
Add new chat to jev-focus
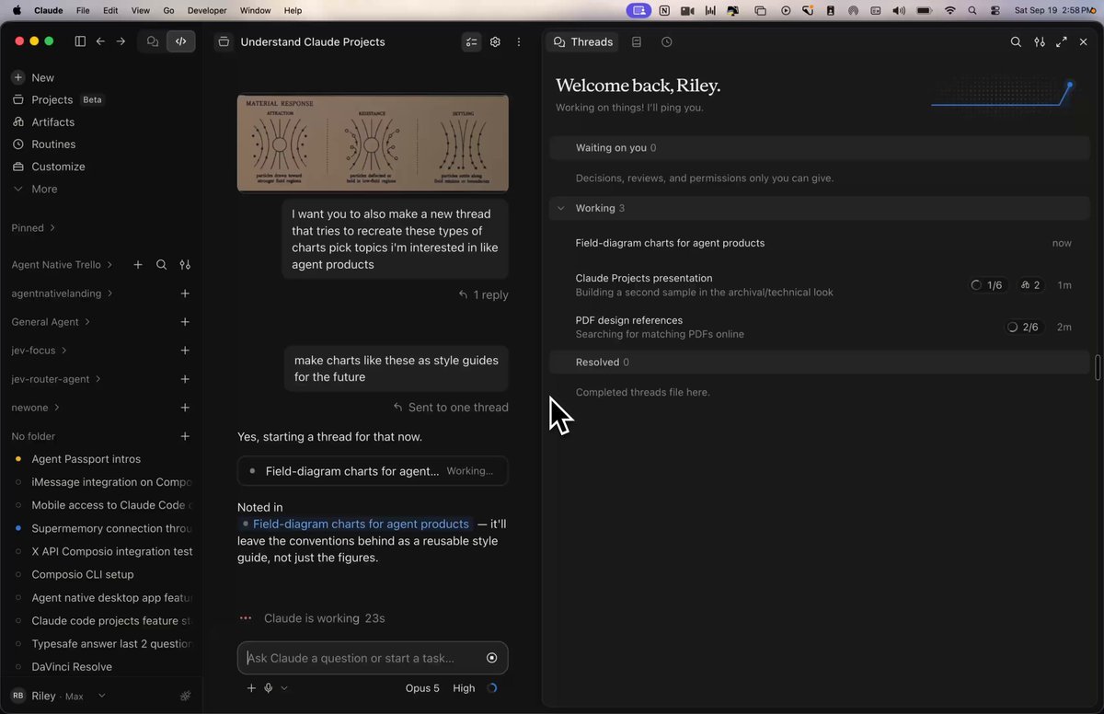pyautogui.click(x=185, y=351)
